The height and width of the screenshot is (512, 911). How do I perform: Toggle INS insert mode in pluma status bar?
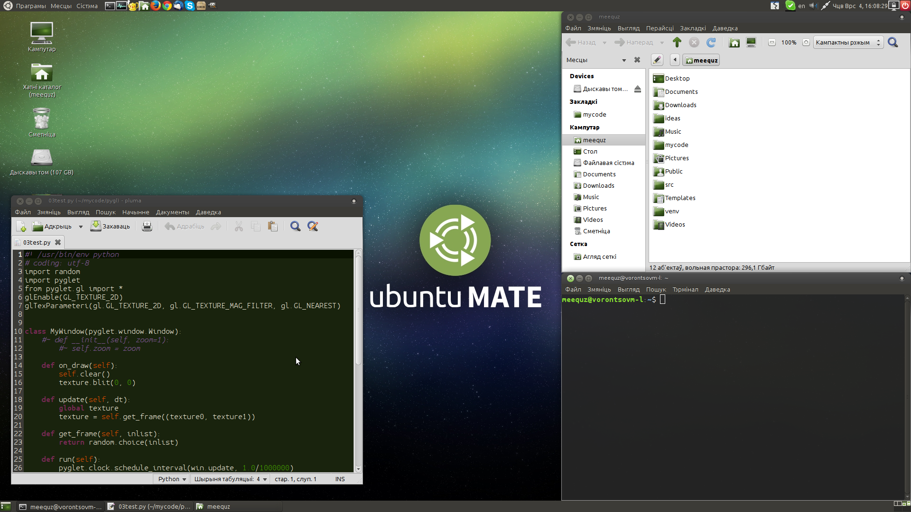click(340, 479)
